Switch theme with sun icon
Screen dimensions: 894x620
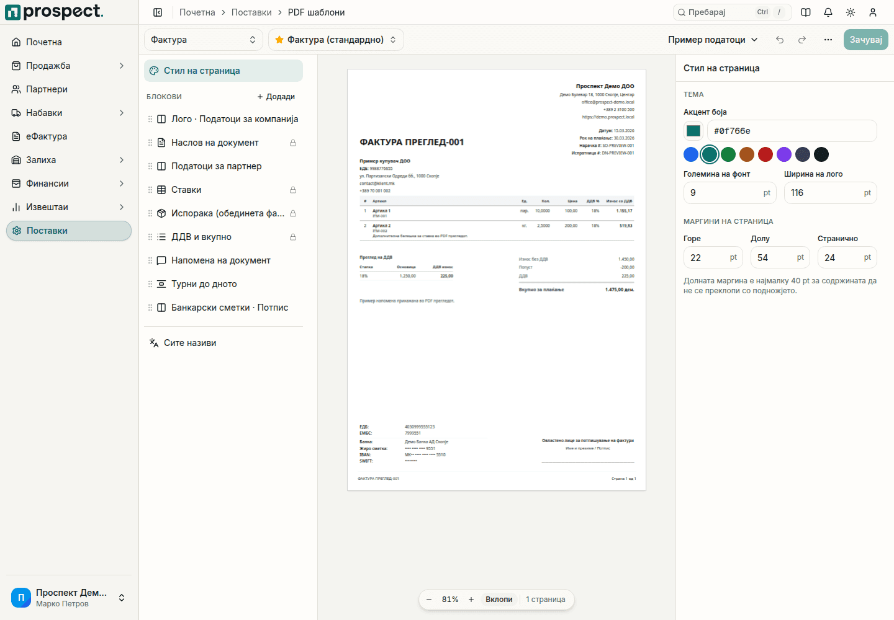pos(851,12)
